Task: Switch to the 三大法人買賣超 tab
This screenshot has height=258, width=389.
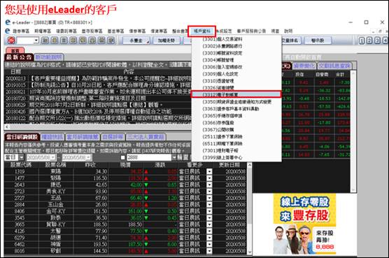Action: (146, 137)
